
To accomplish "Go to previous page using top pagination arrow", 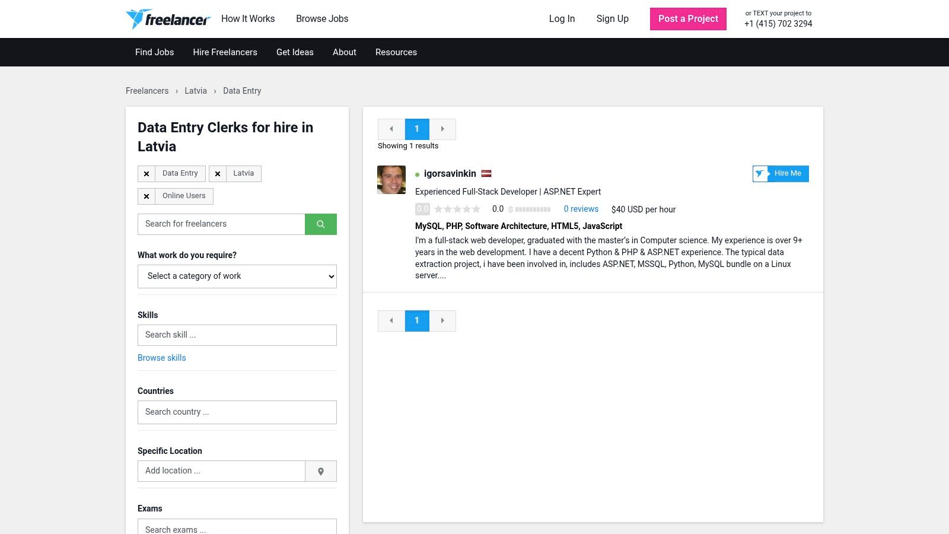I will (391, 129).
